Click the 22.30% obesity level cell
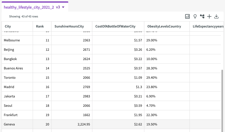225x132 pixels. pyautogui.click(x=167, y=115)
